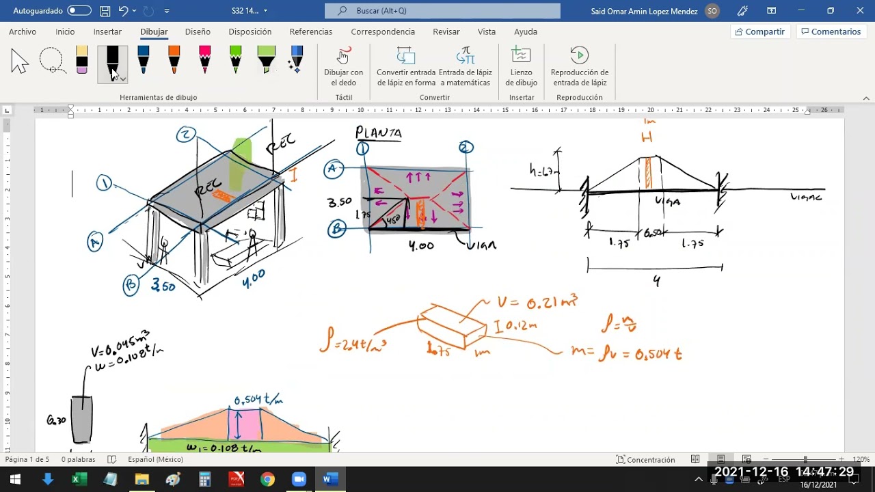Zoom out with the minus button
The height and width of the screenshot is (492, 875).
[766, 459]
